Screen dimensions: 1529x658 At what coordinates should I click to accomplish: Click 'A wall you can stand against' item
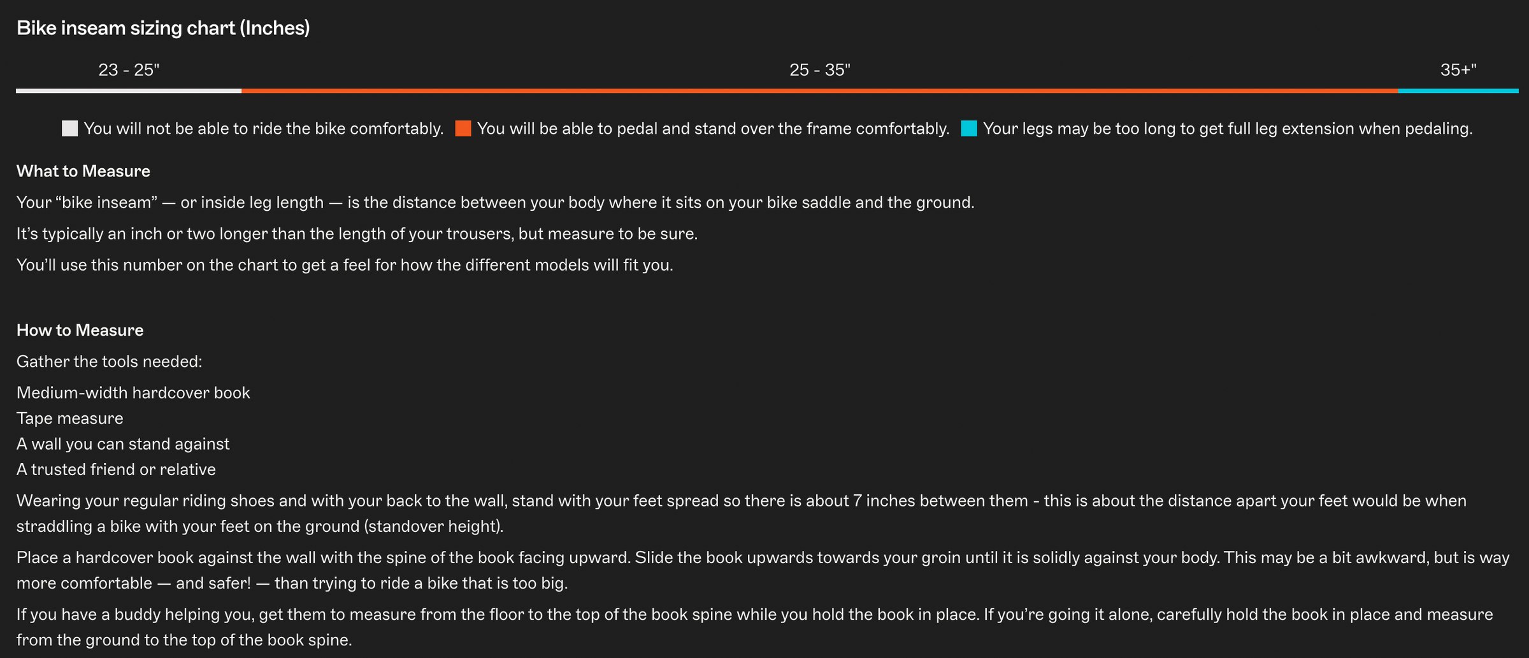(x=123, y=444)
